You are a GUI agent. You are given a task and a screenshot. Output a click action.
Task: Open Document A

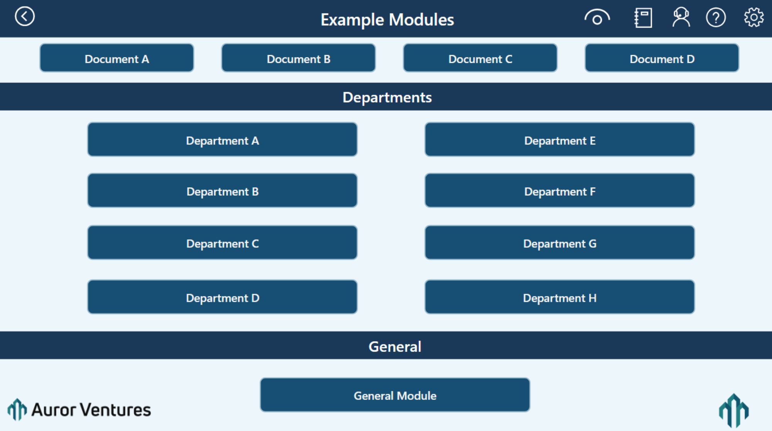[x=117, y=59]
